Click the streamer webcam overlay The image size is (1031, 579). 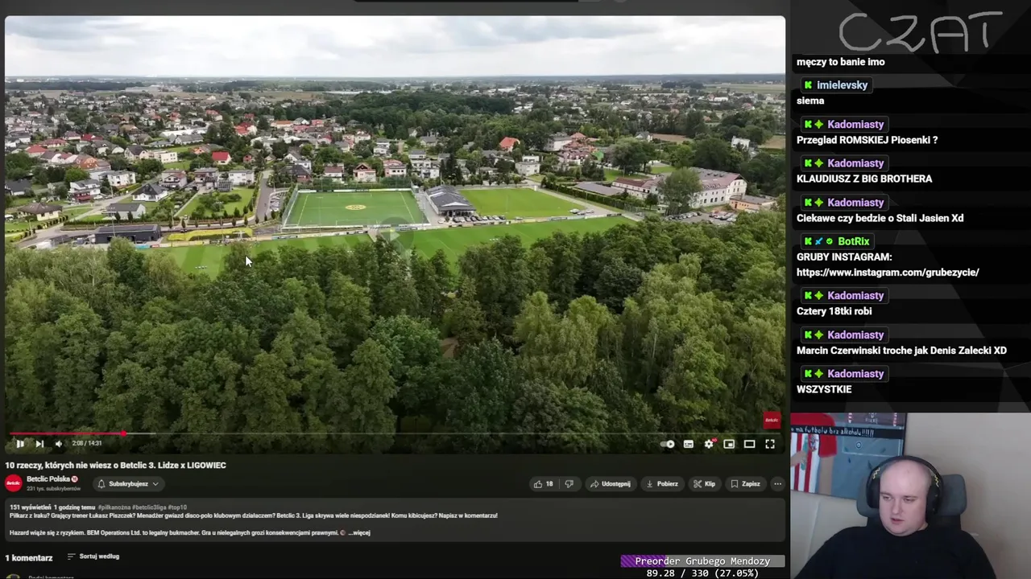[910, 496]
